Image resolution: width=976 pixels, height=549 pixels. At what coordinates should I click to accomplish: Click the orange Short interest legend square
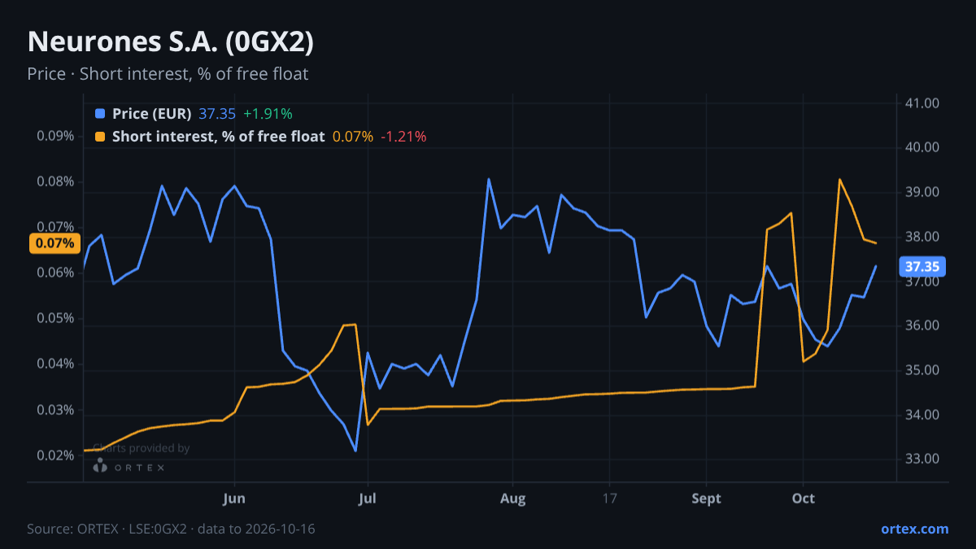point(100,137)
